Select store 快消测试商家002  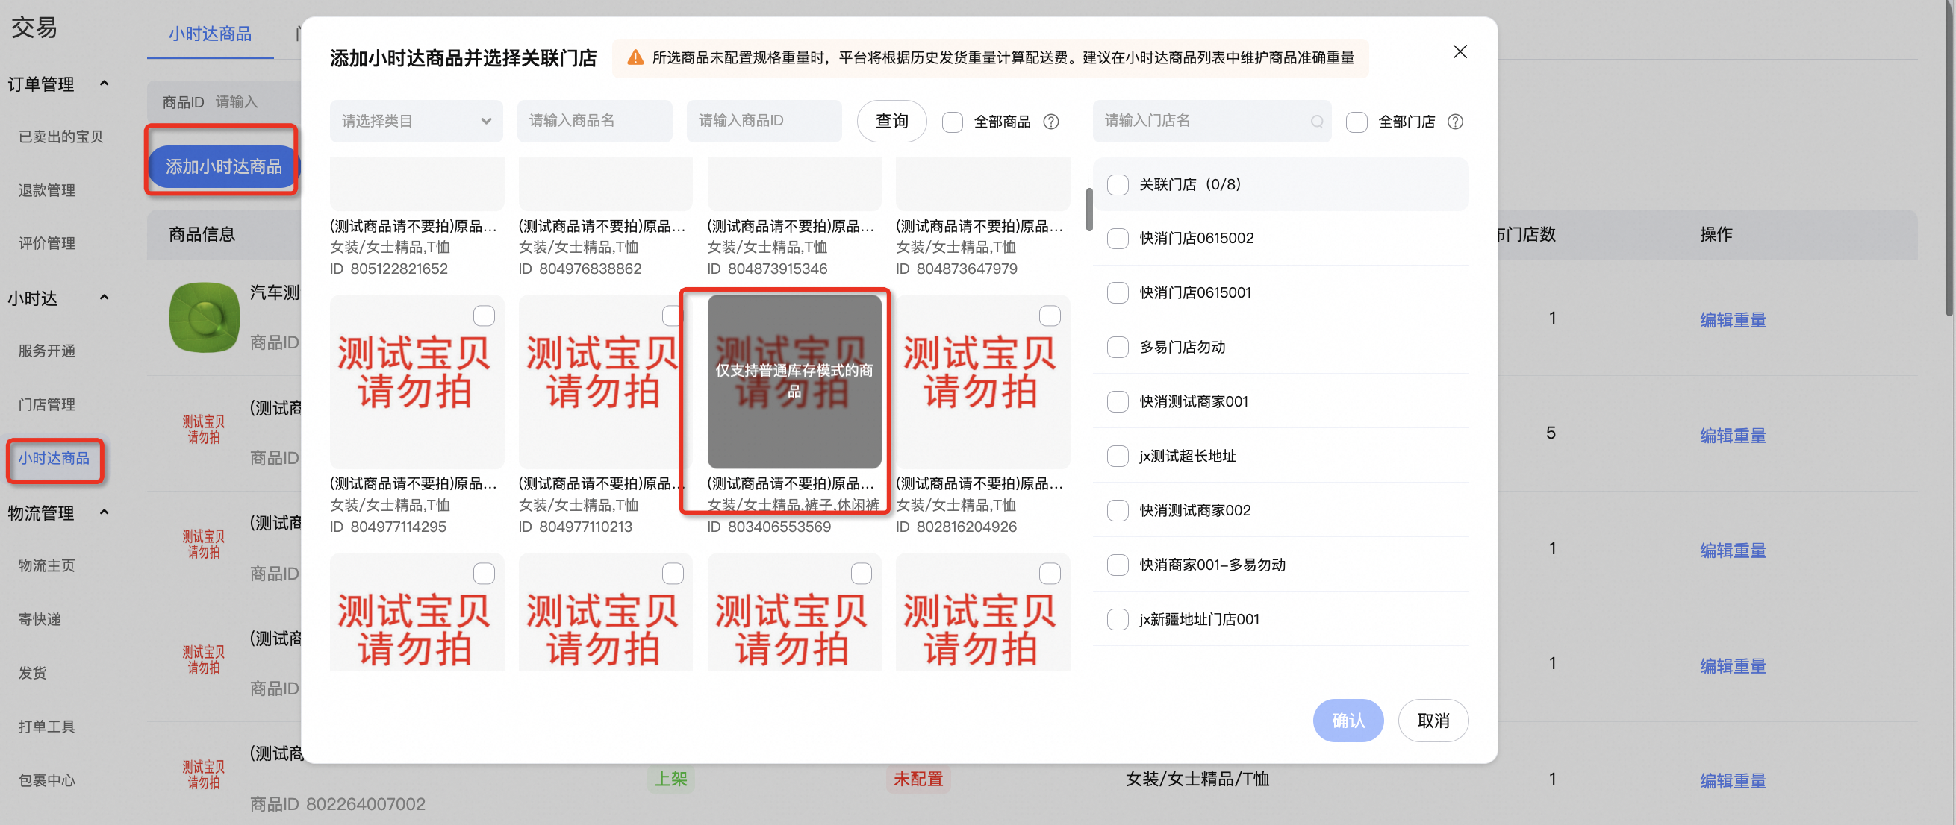(x=1118, y=510)
